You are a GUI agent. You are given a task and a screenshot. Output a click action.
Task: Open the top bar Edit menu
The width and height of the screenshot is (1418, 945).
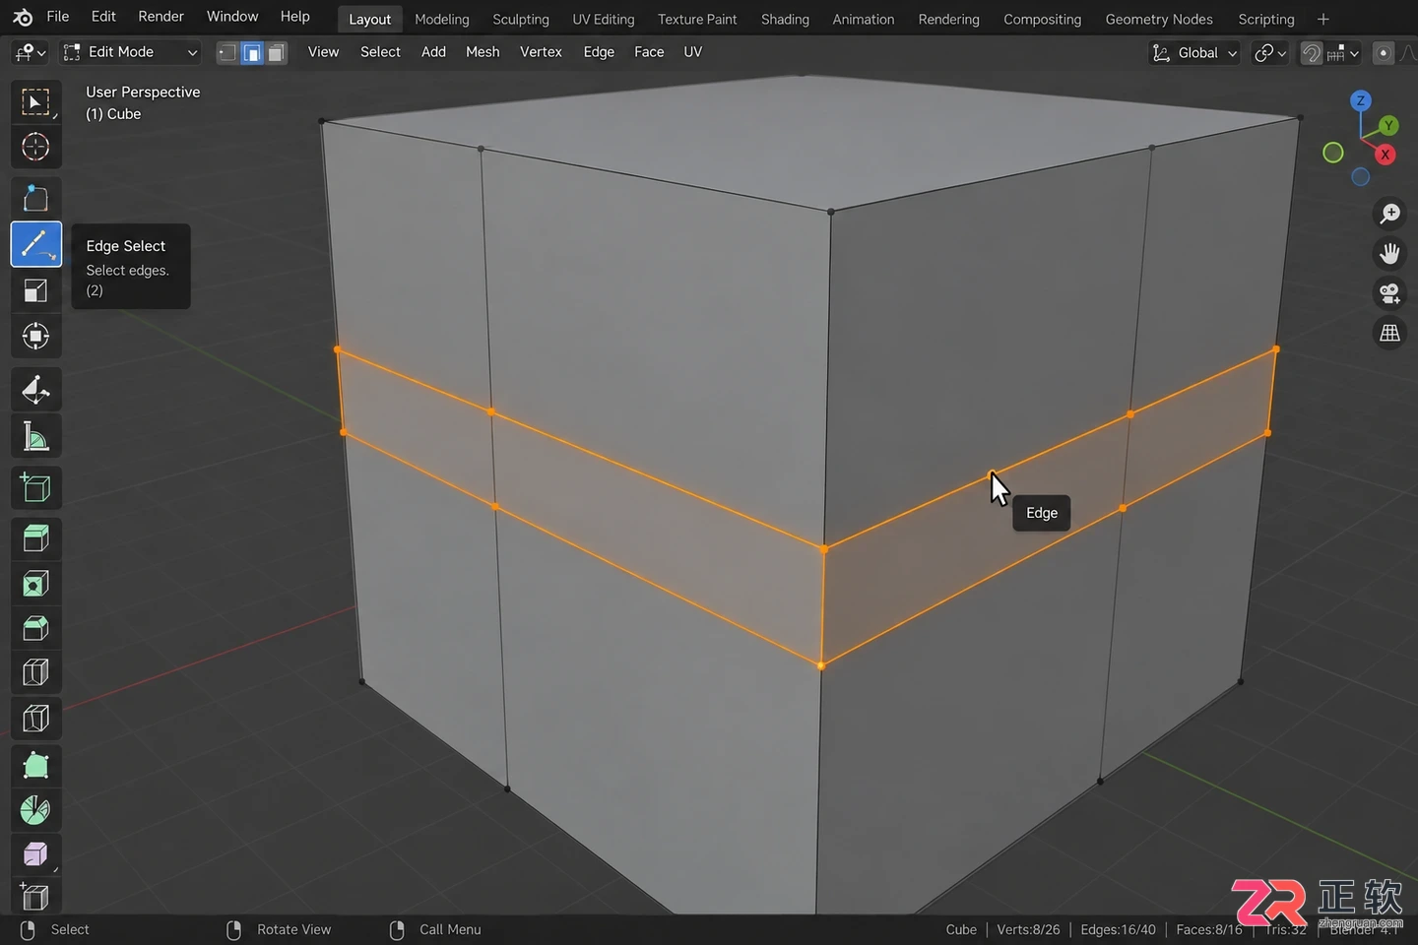tap(103, 17)
